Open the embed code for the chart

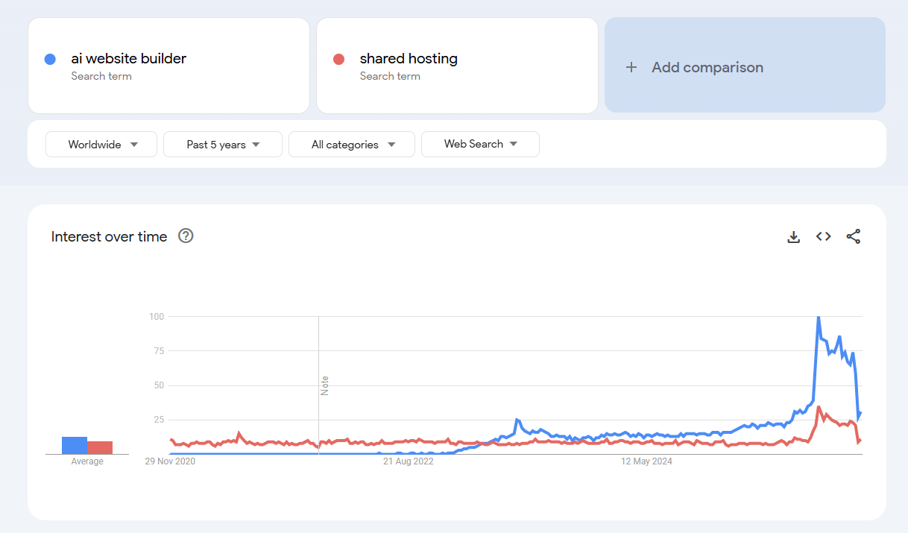point(823,236)
